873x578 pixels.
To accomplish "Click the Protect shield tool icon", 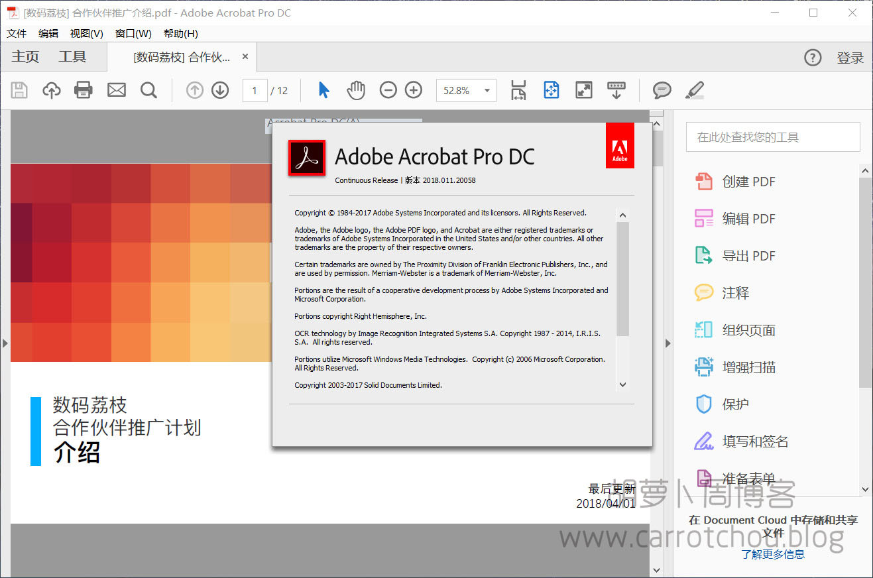I will (x=703, y=404).
